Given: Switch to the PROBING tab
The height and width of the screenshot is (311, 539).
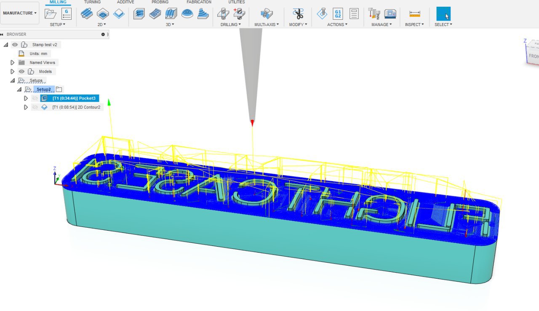Looking at the screenshot, I should coord(160,2).
